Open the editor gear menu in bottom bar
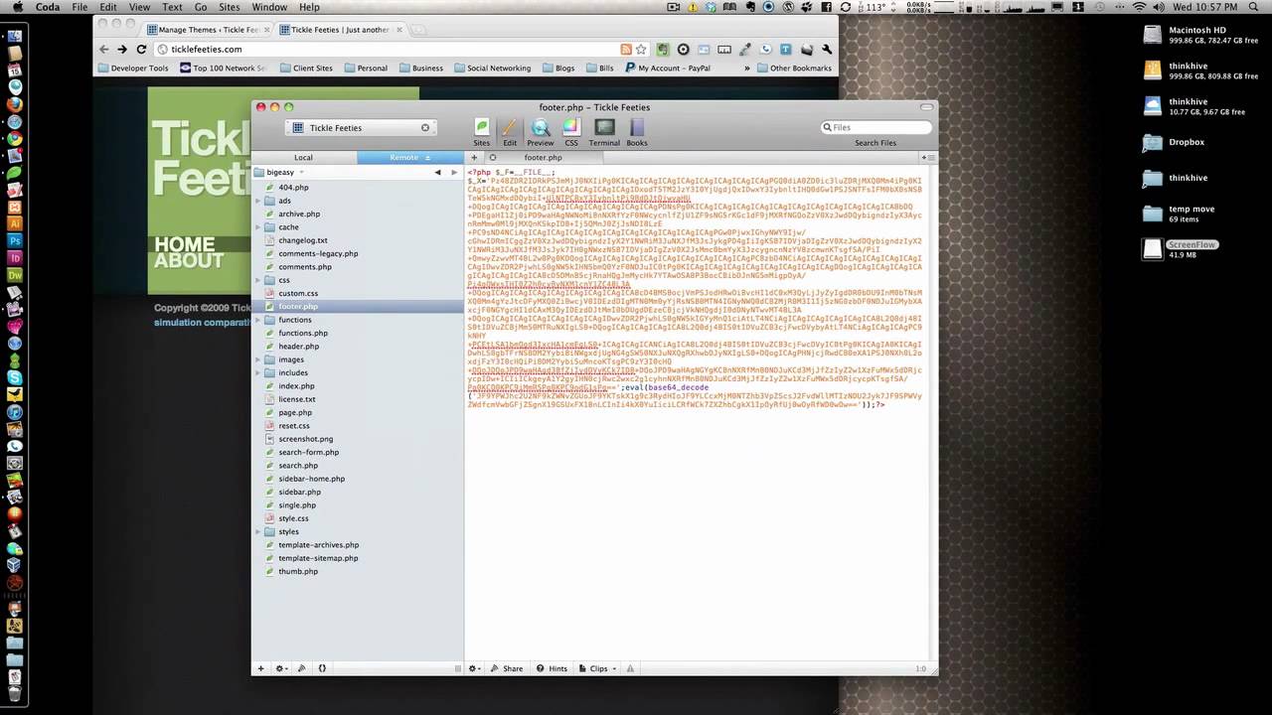Image resolution: width=1272 pixels, height=715 pixels. click(475, 668)
